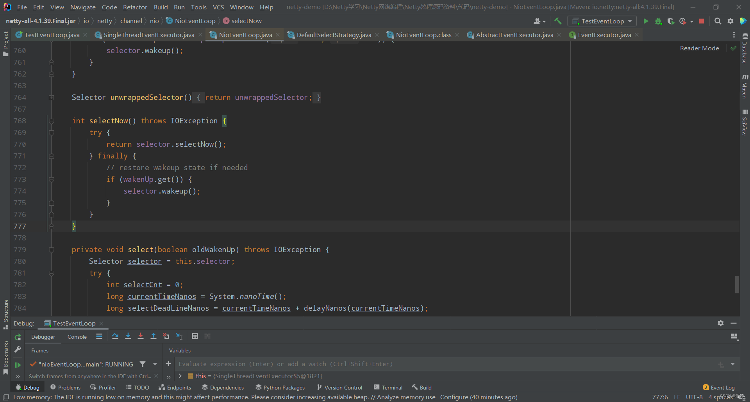Toggle tool window bars icon in status bar
Viewport: 750px width, 402px height.
point(6,397)
